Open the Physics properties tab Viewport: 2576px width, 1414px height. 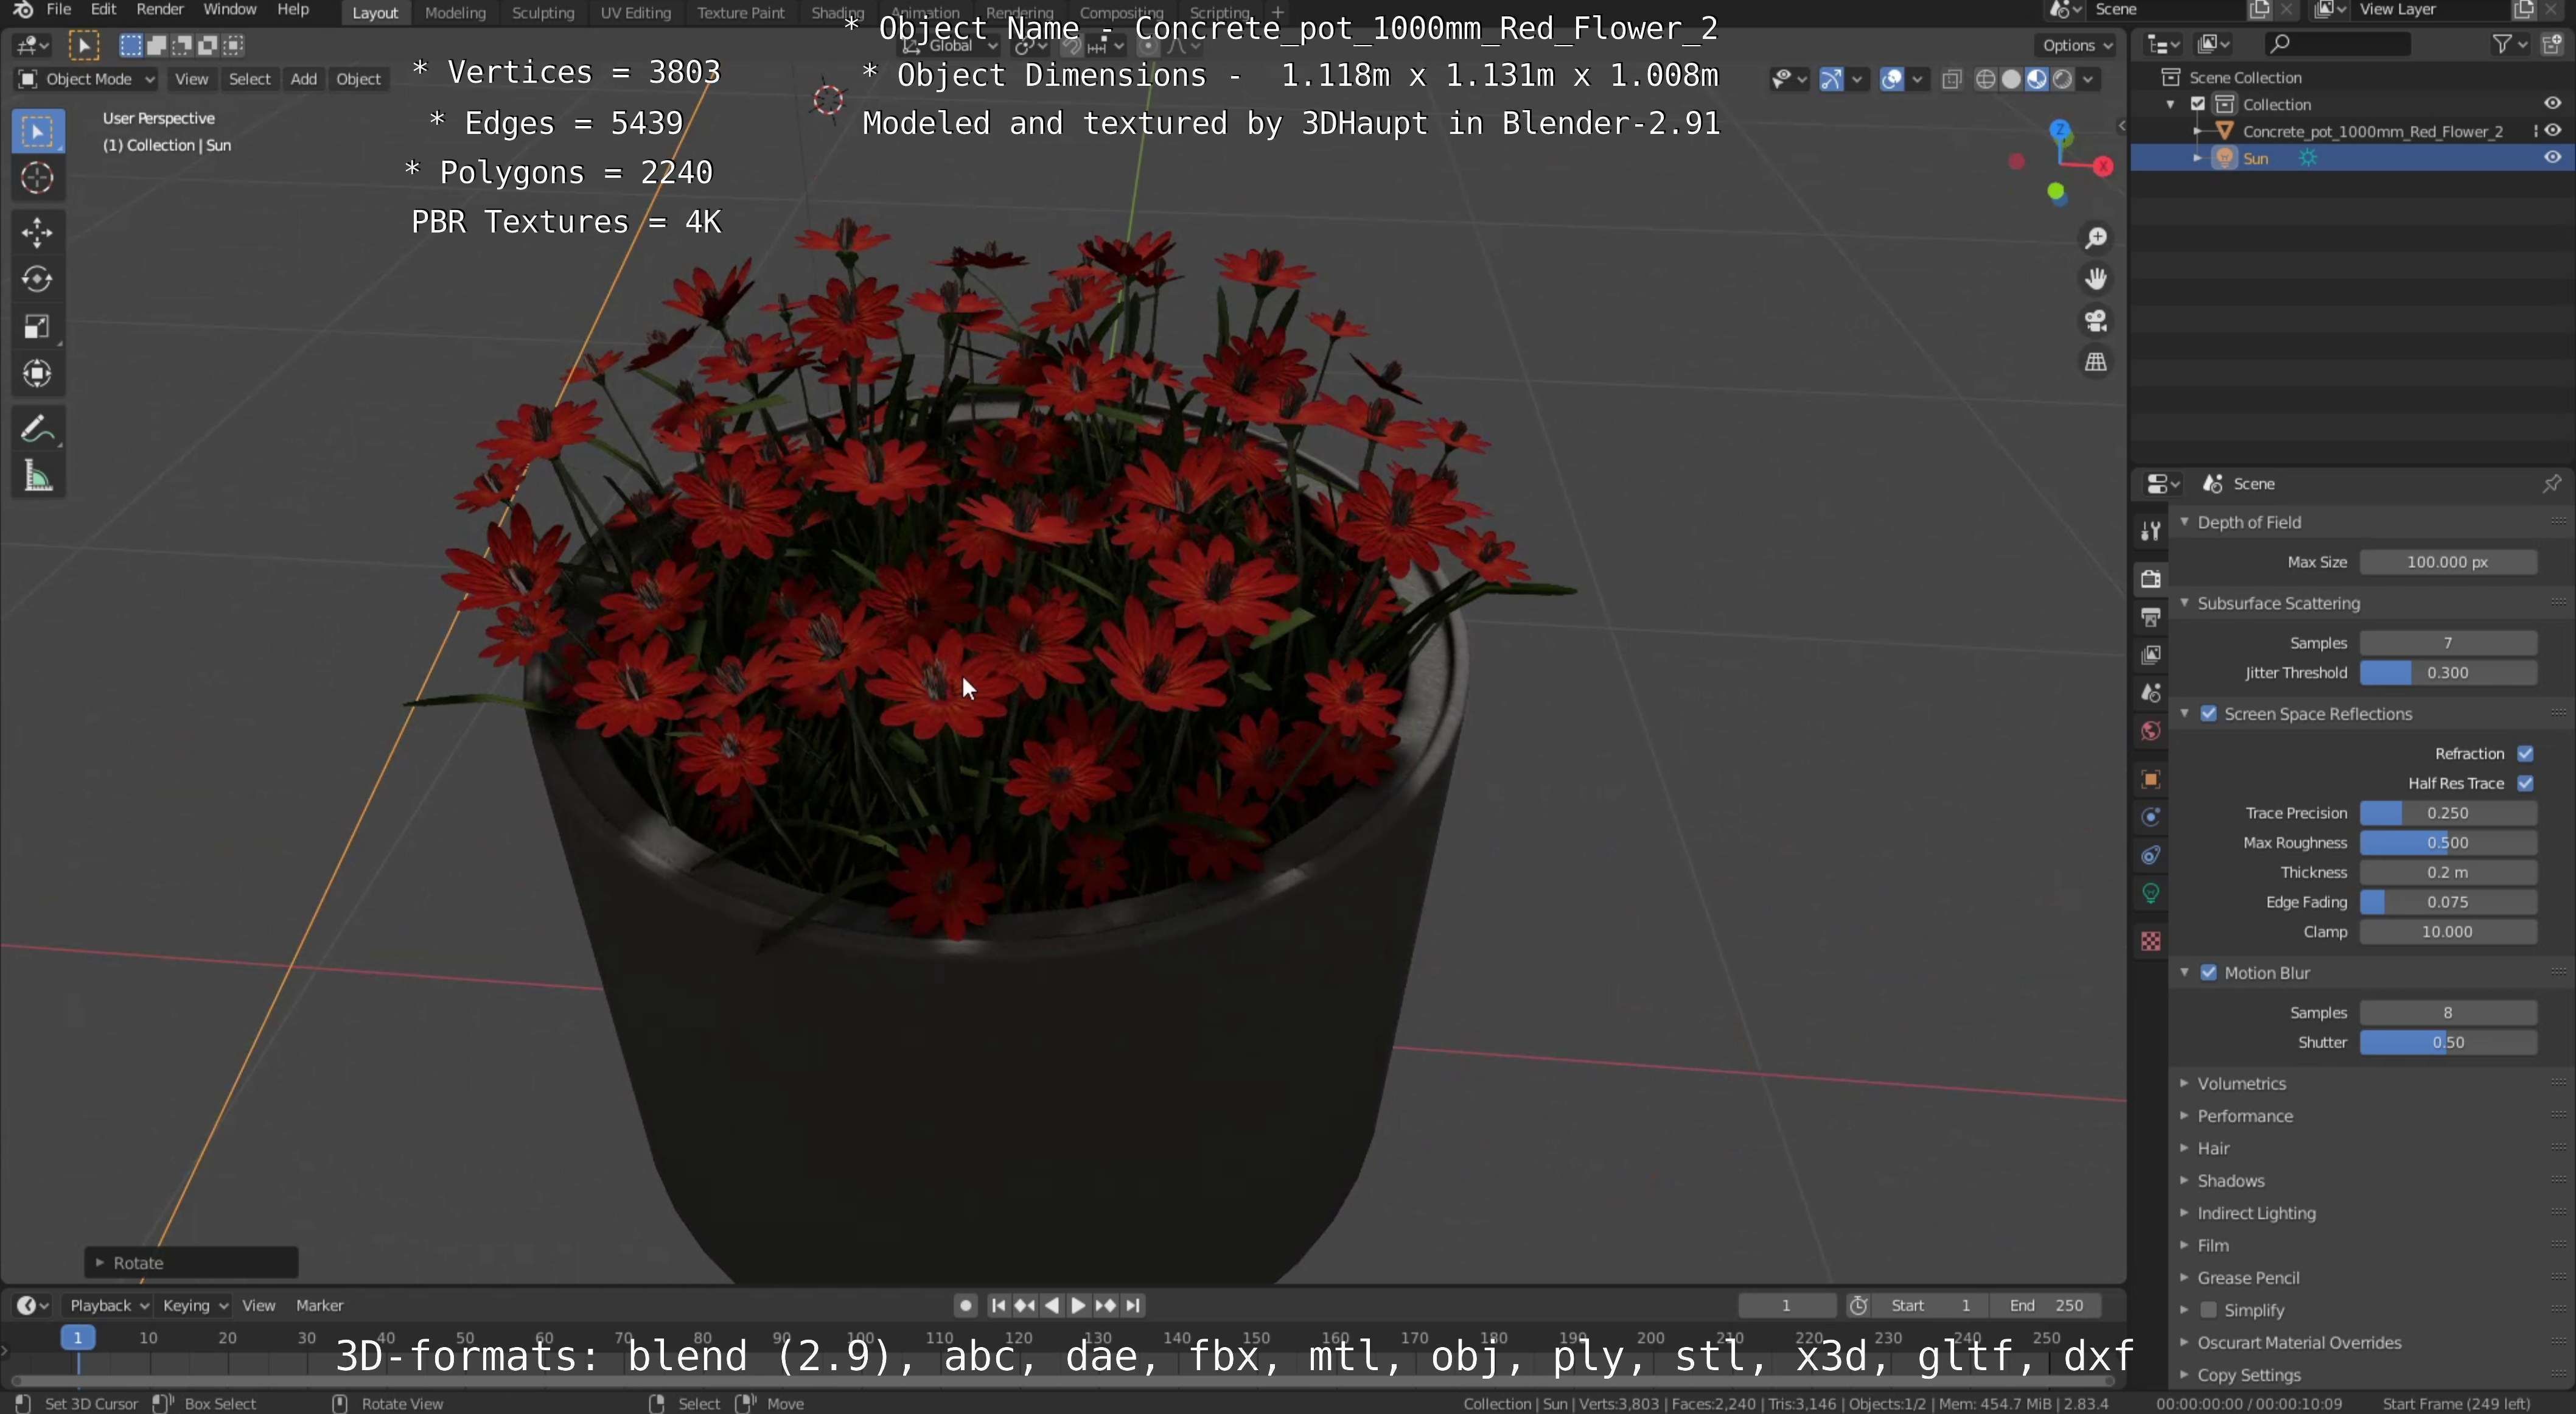[2150, 817]
